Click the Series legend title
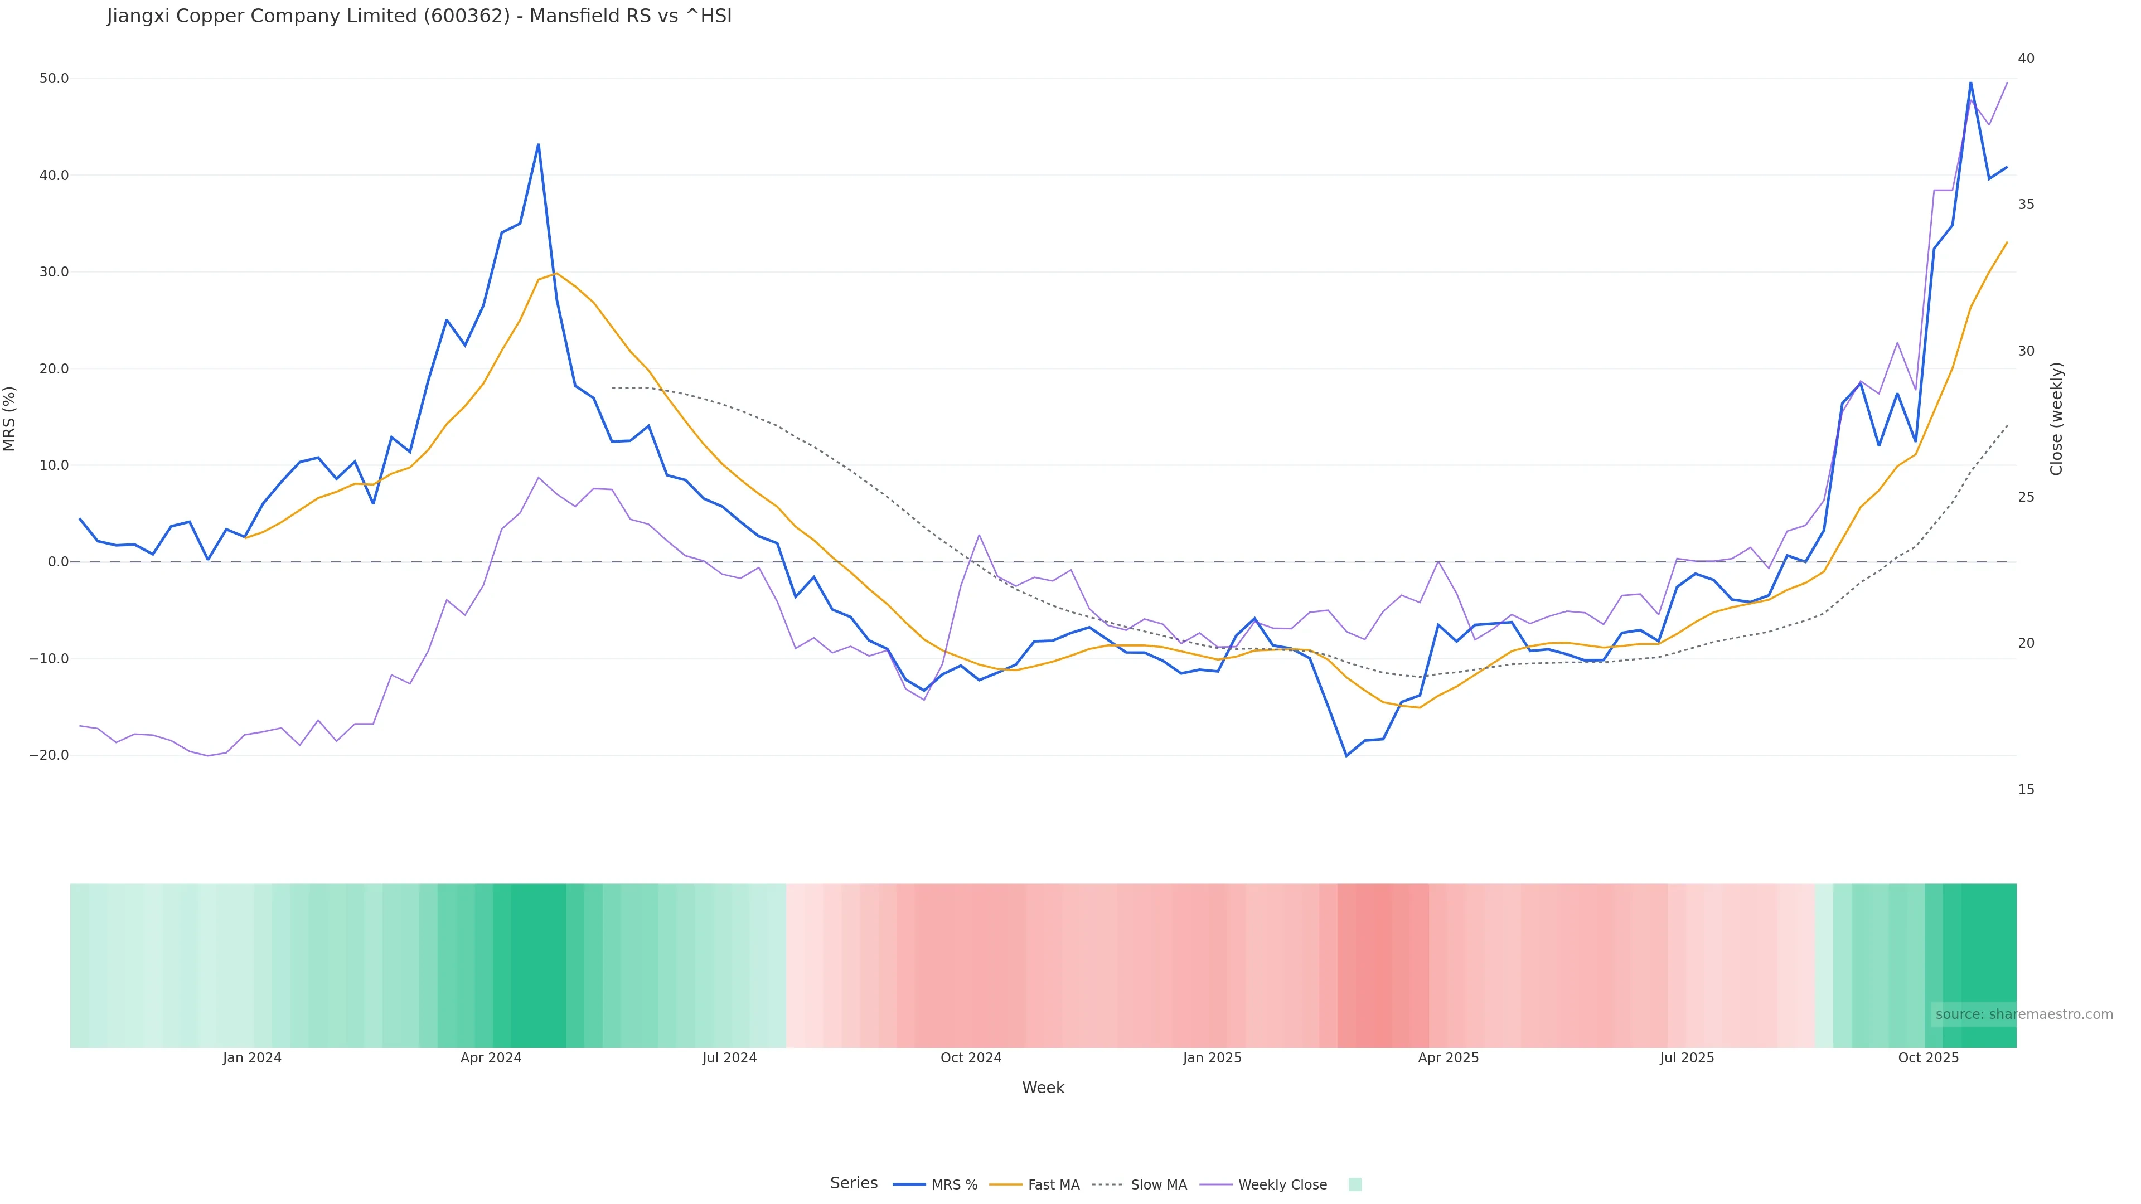The image size is (2141, 1204). tap(854, 1183)
